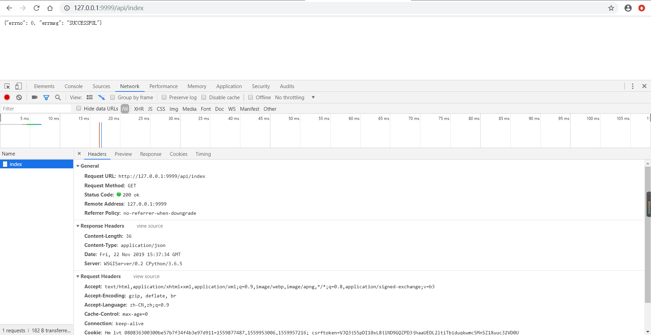Image resolution: width=651 pixels, height=335 pixels.
Task: Select the index request in Name column
Action: tap(16, 164)
